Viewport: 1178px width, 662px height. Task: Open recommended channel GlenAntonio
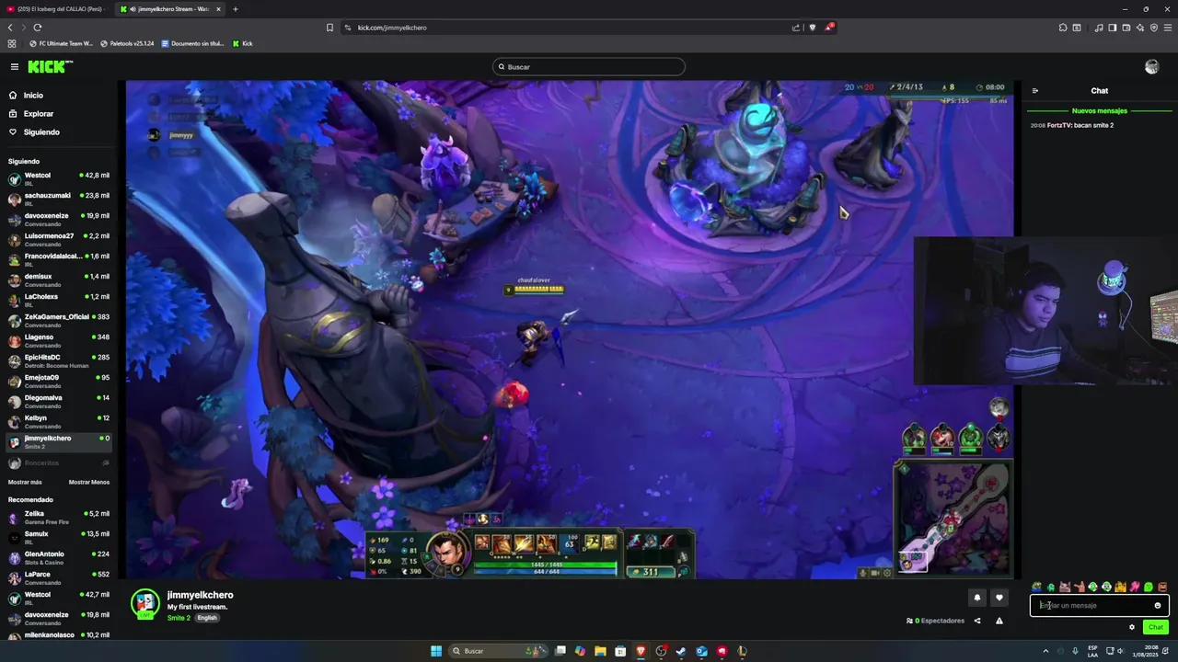[x=58, y=557]
